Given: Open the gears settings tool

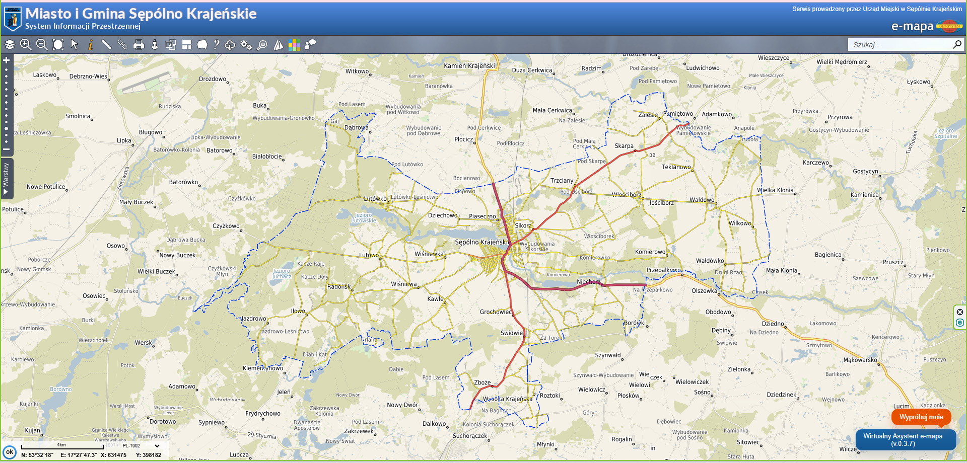Looking at the screenshot, I should tap(246, 45).
